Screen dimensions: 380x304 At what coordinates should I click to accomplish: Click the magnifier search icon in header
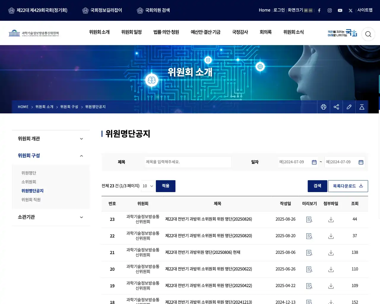click(x=368, y=34)
